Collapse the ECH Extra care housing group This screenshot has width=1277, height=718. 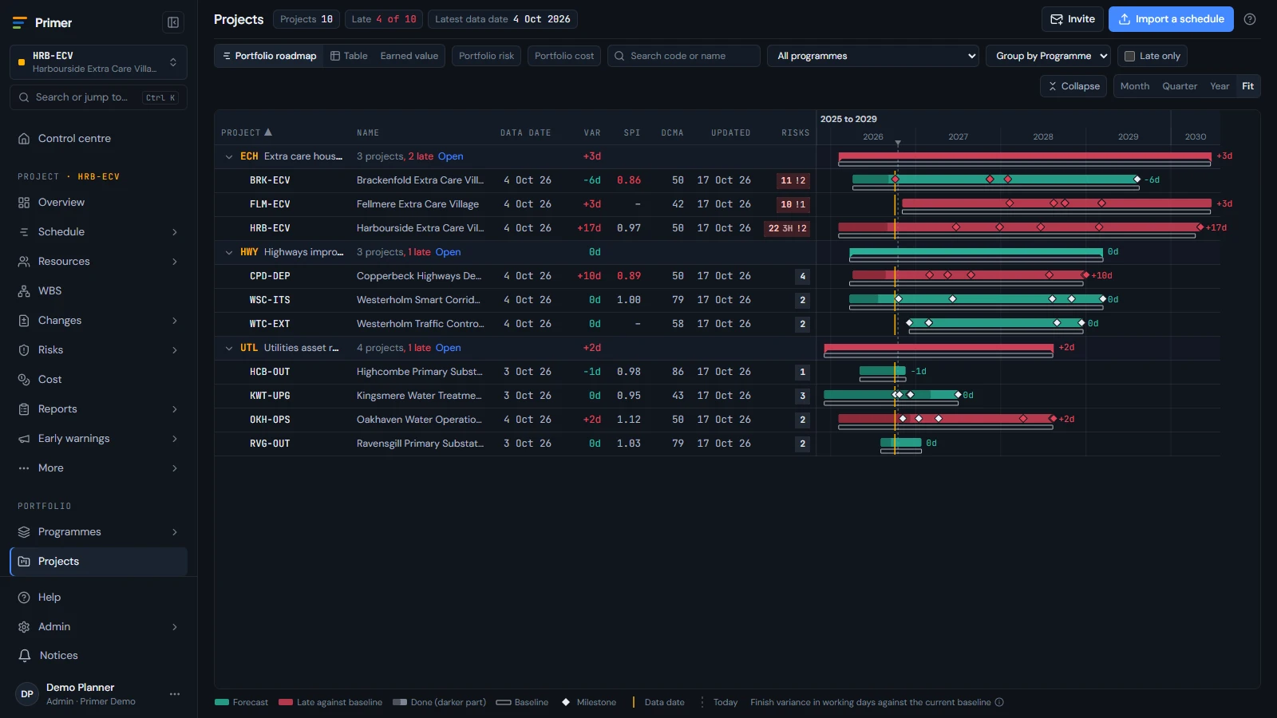click(229, 157)
